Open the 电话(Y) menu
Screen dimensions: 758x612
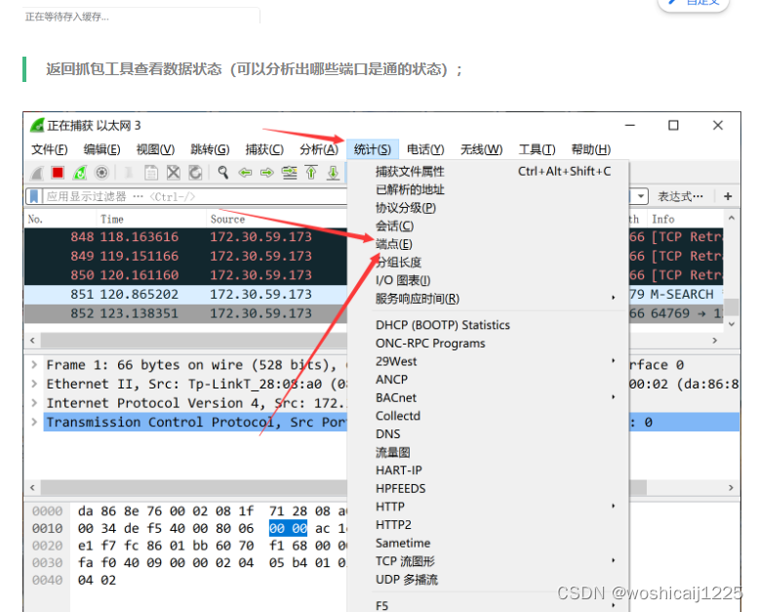(425, 149)
